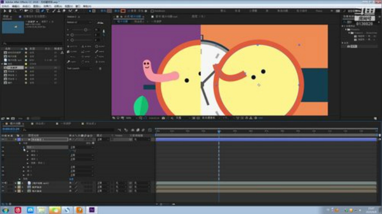Open the Edit menu
Screen dimensions: 382x214
point(15,6)
